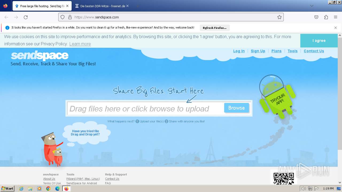Click the Firefox taskbar button
The image size is (342, 192).
pyautogui.click(x=67, y=189)
